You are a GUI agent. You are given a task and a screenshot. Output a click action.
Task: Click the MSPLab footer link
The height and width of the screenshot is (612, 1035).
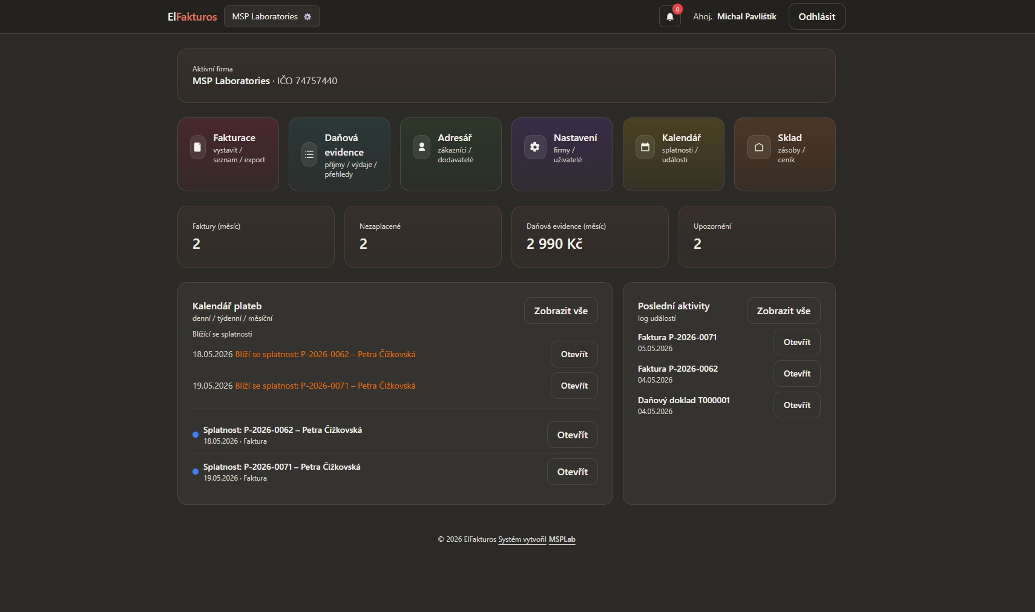click(562, 539)
